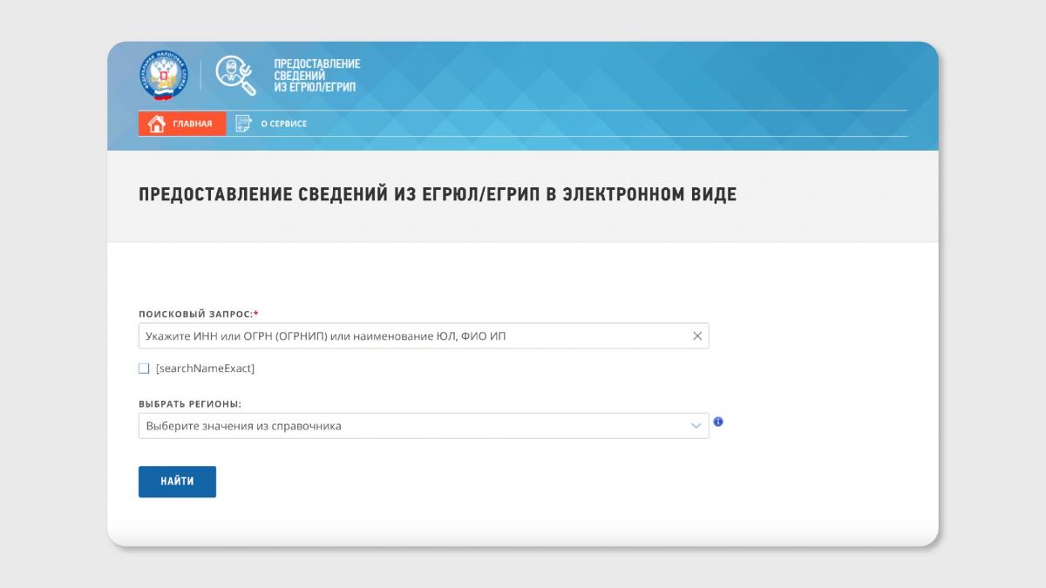Image resolution: width=1046 pixels, height=588 pixels.
Task: Focus the Поисковый запрос search input field
Action: pos(424,336)
